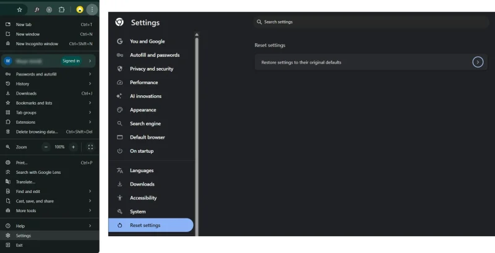Click the bookmark star icon in toolbar
This screenshot has height=253, width=495.
[x=20, y=10]
